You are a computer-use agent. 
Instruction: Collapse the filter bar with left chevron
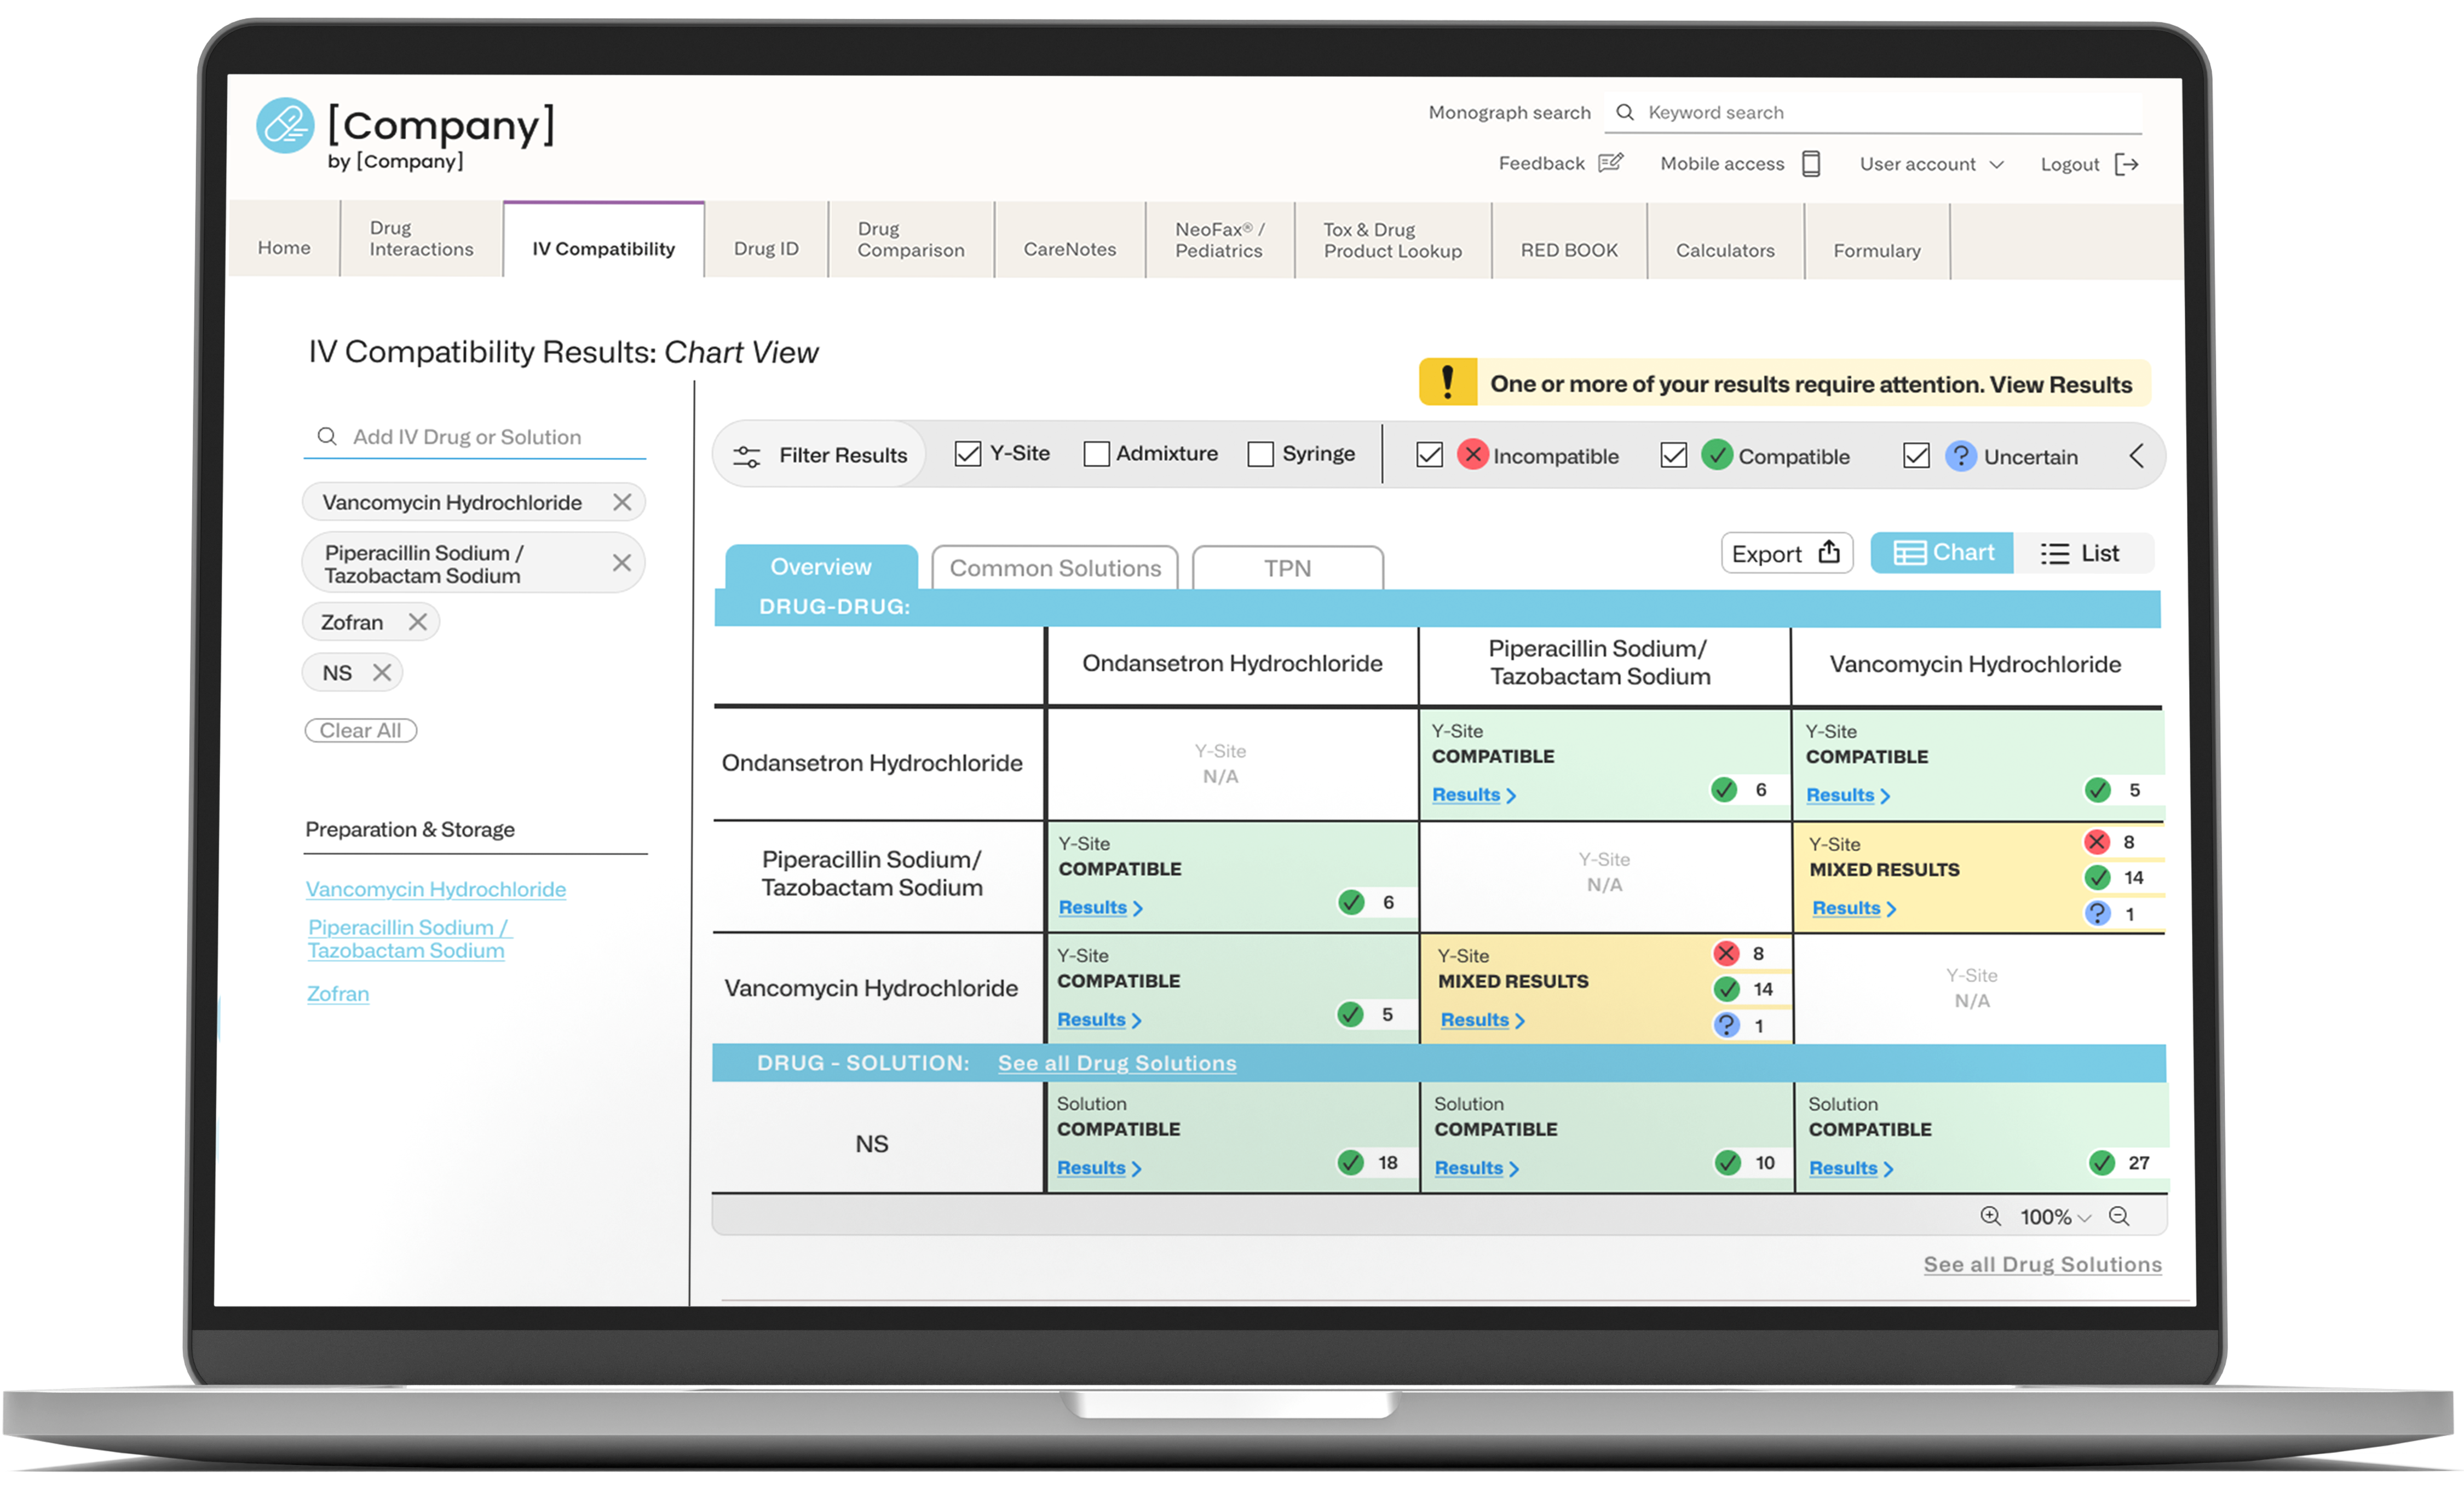pyautogui.click(x=2136, y=456)
